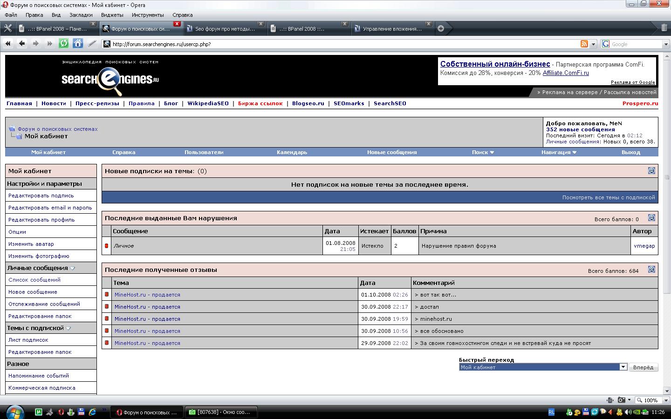Go back one page
The width and height of the screenshot is (671, 419).
tap(21, 44)
